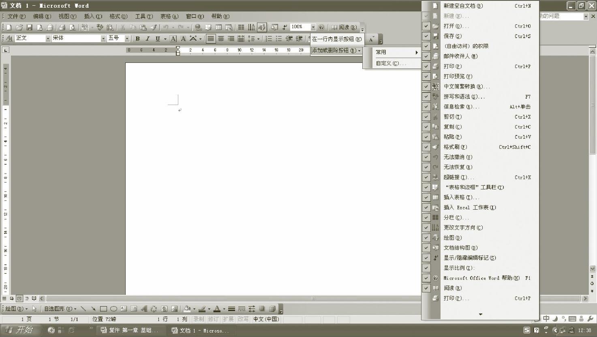Click the Rectangle tool in Drawing toolbar
The image size is (597, 337).
coord(103,309)
